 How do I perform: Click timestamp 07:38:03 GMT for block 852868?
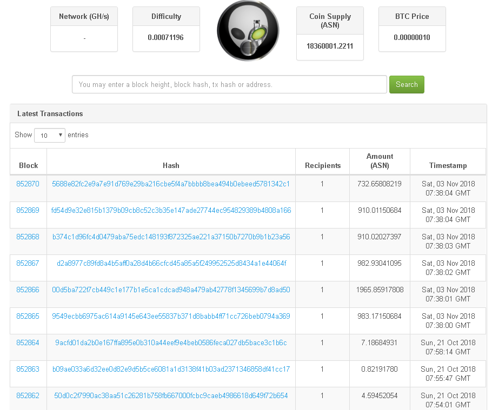coord(448,246)
